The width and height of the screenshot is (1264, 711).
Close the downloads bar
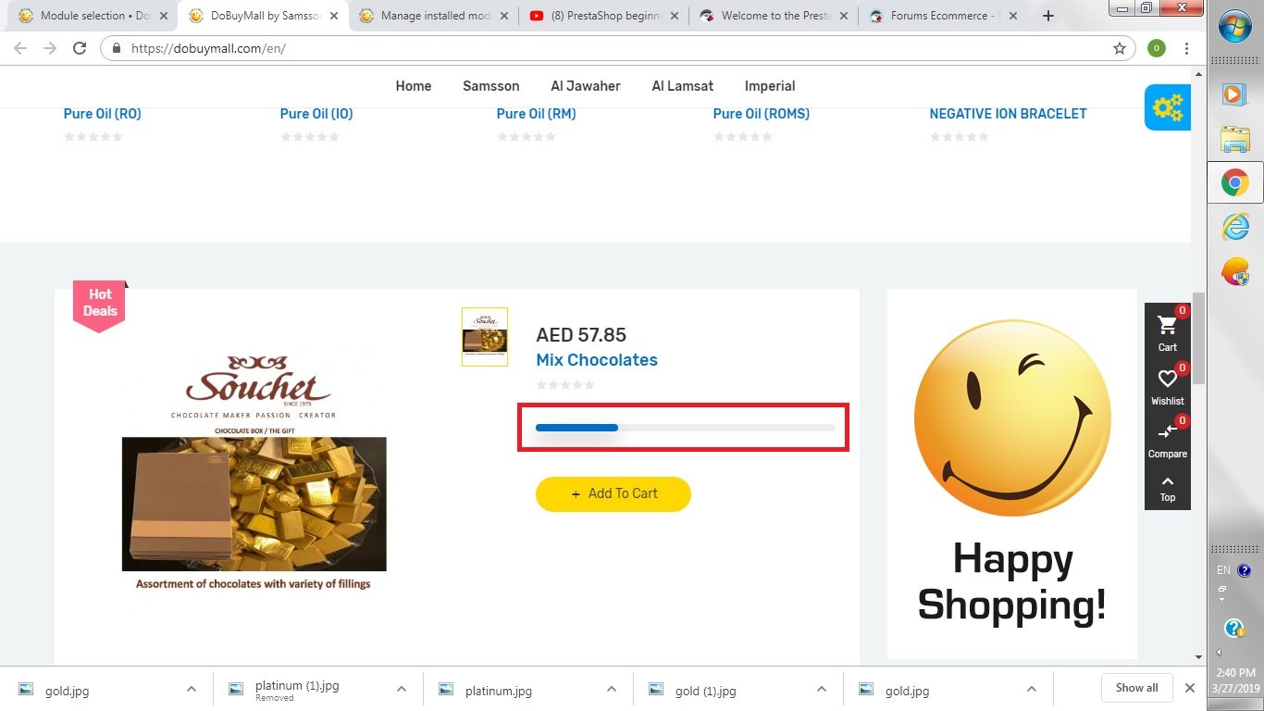(1190, 688)
